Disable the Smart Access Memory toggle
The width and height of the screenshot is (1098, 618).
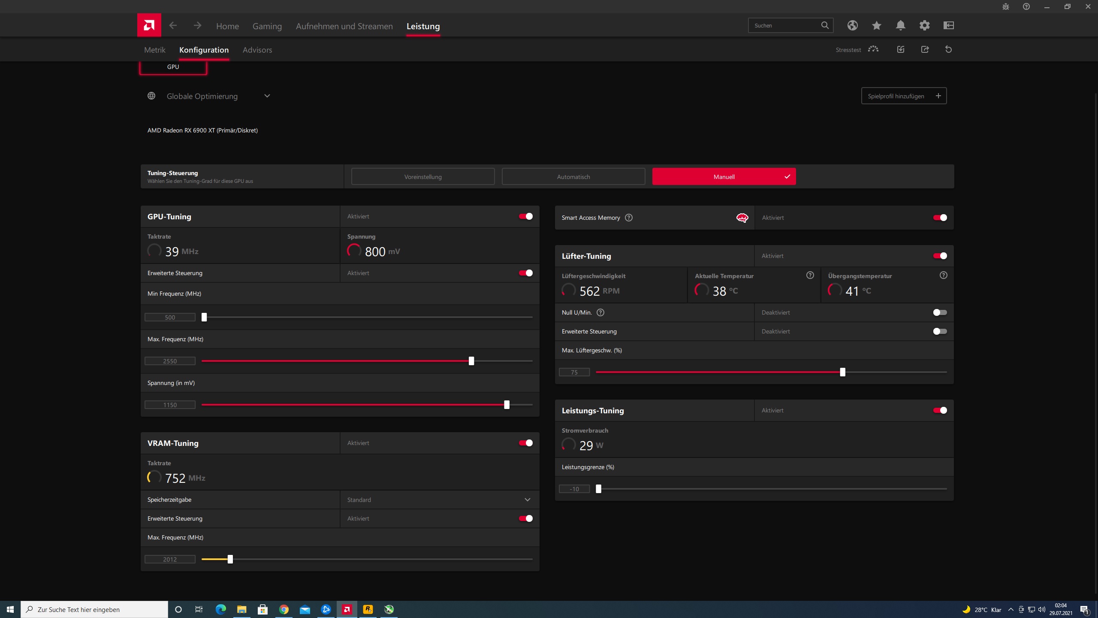click(940, 218)
